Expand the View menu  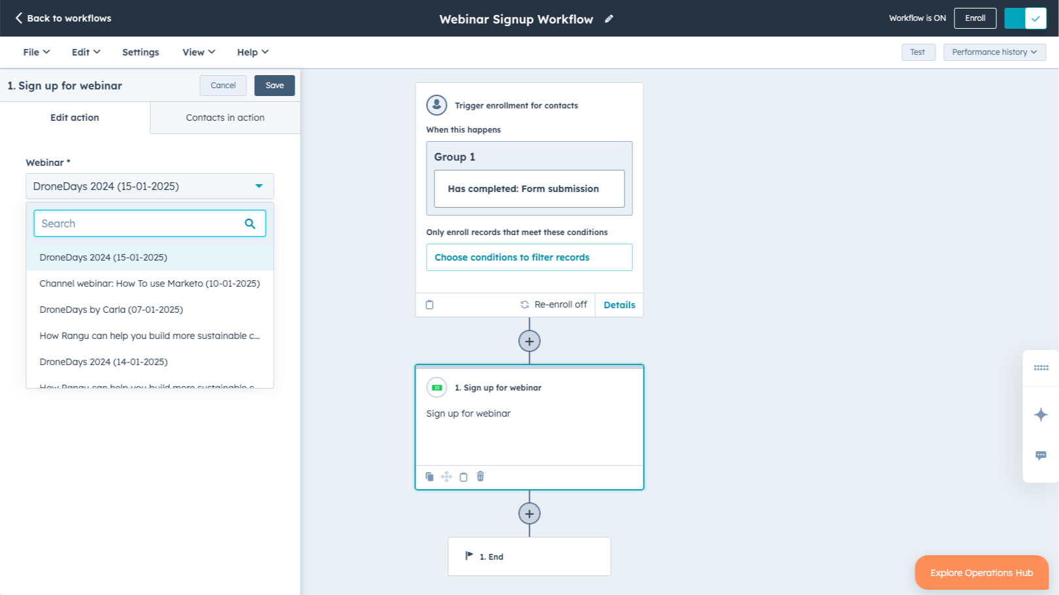click(x=198, y=52)
